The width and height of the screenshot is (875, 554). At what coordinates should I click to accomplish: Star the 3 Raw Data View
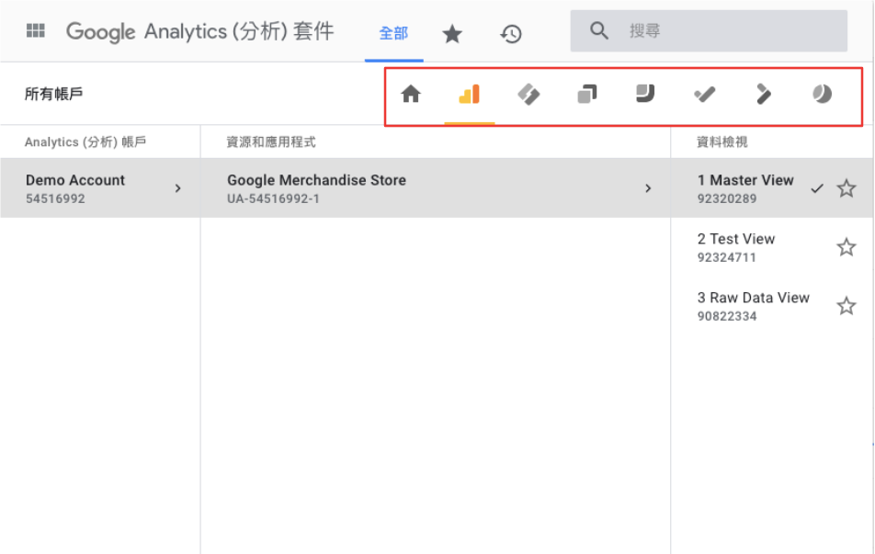[x=846, y=306]
